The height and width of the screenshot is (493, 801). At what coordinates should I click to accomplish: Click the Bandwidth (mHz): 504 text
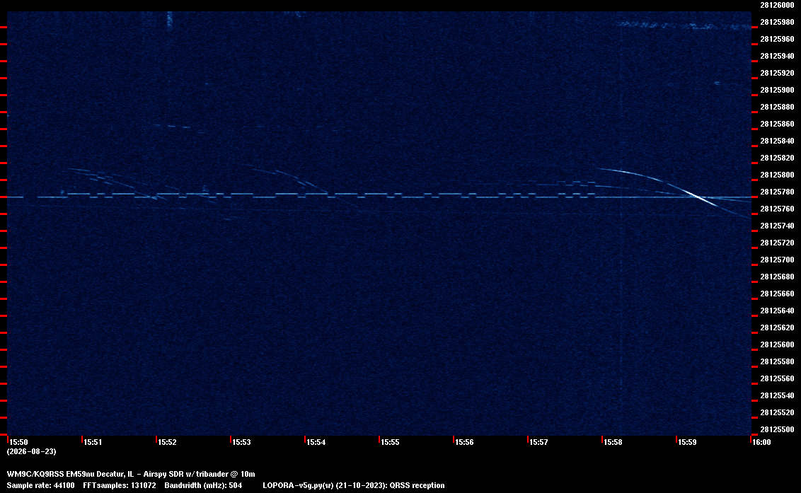pos(203,485)
